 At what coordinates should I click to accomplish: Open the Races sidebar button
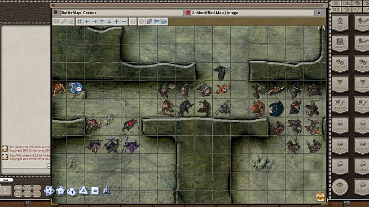click(340, 166)
